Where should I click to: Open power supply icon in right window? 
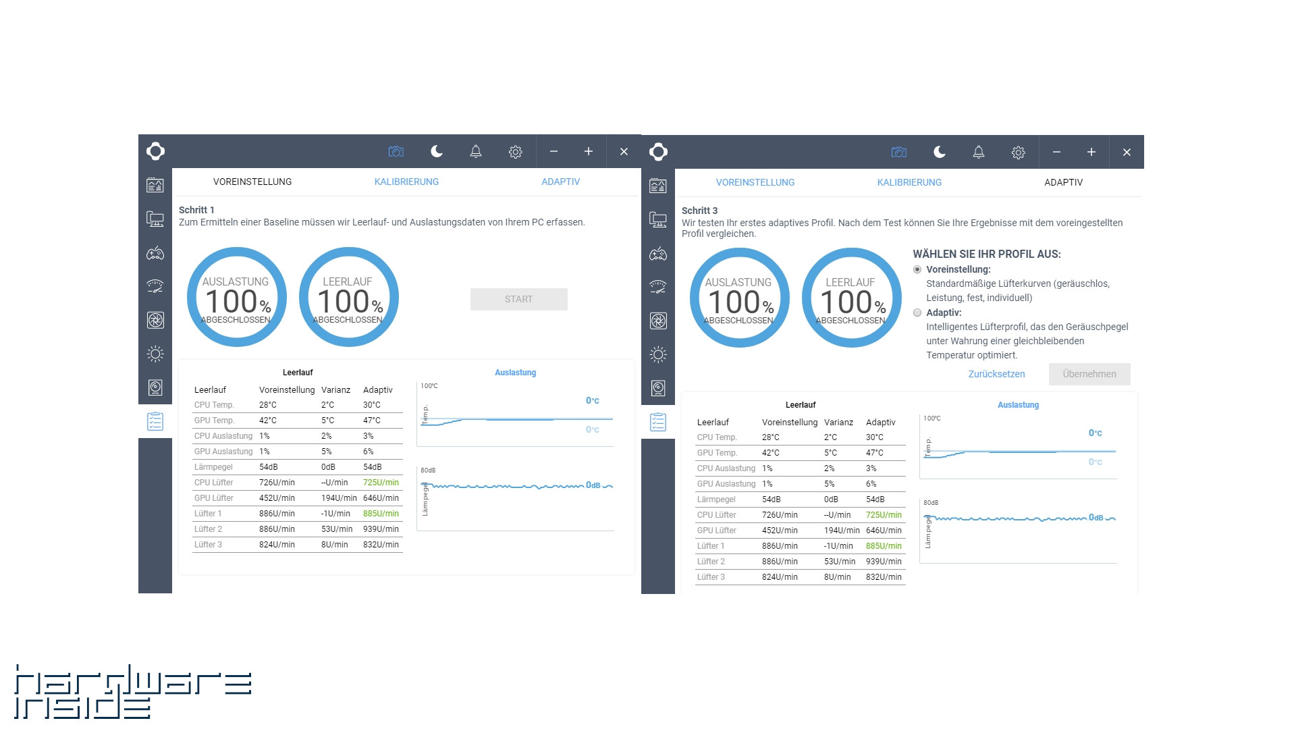[x=658, y=388]
